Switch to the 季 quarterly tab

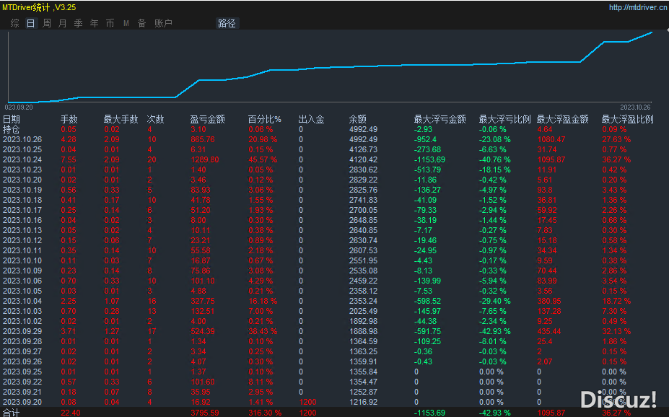click(x=78, y=24)
